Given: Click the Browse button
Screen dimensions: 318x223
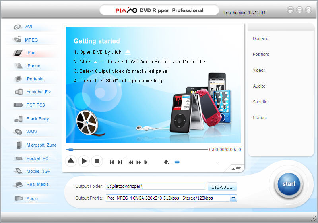Looking at the screenshot, I should tap(222, 187).
